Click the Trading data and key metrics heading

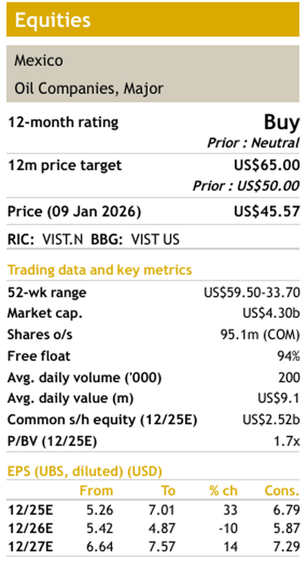[x=100, y=270]
